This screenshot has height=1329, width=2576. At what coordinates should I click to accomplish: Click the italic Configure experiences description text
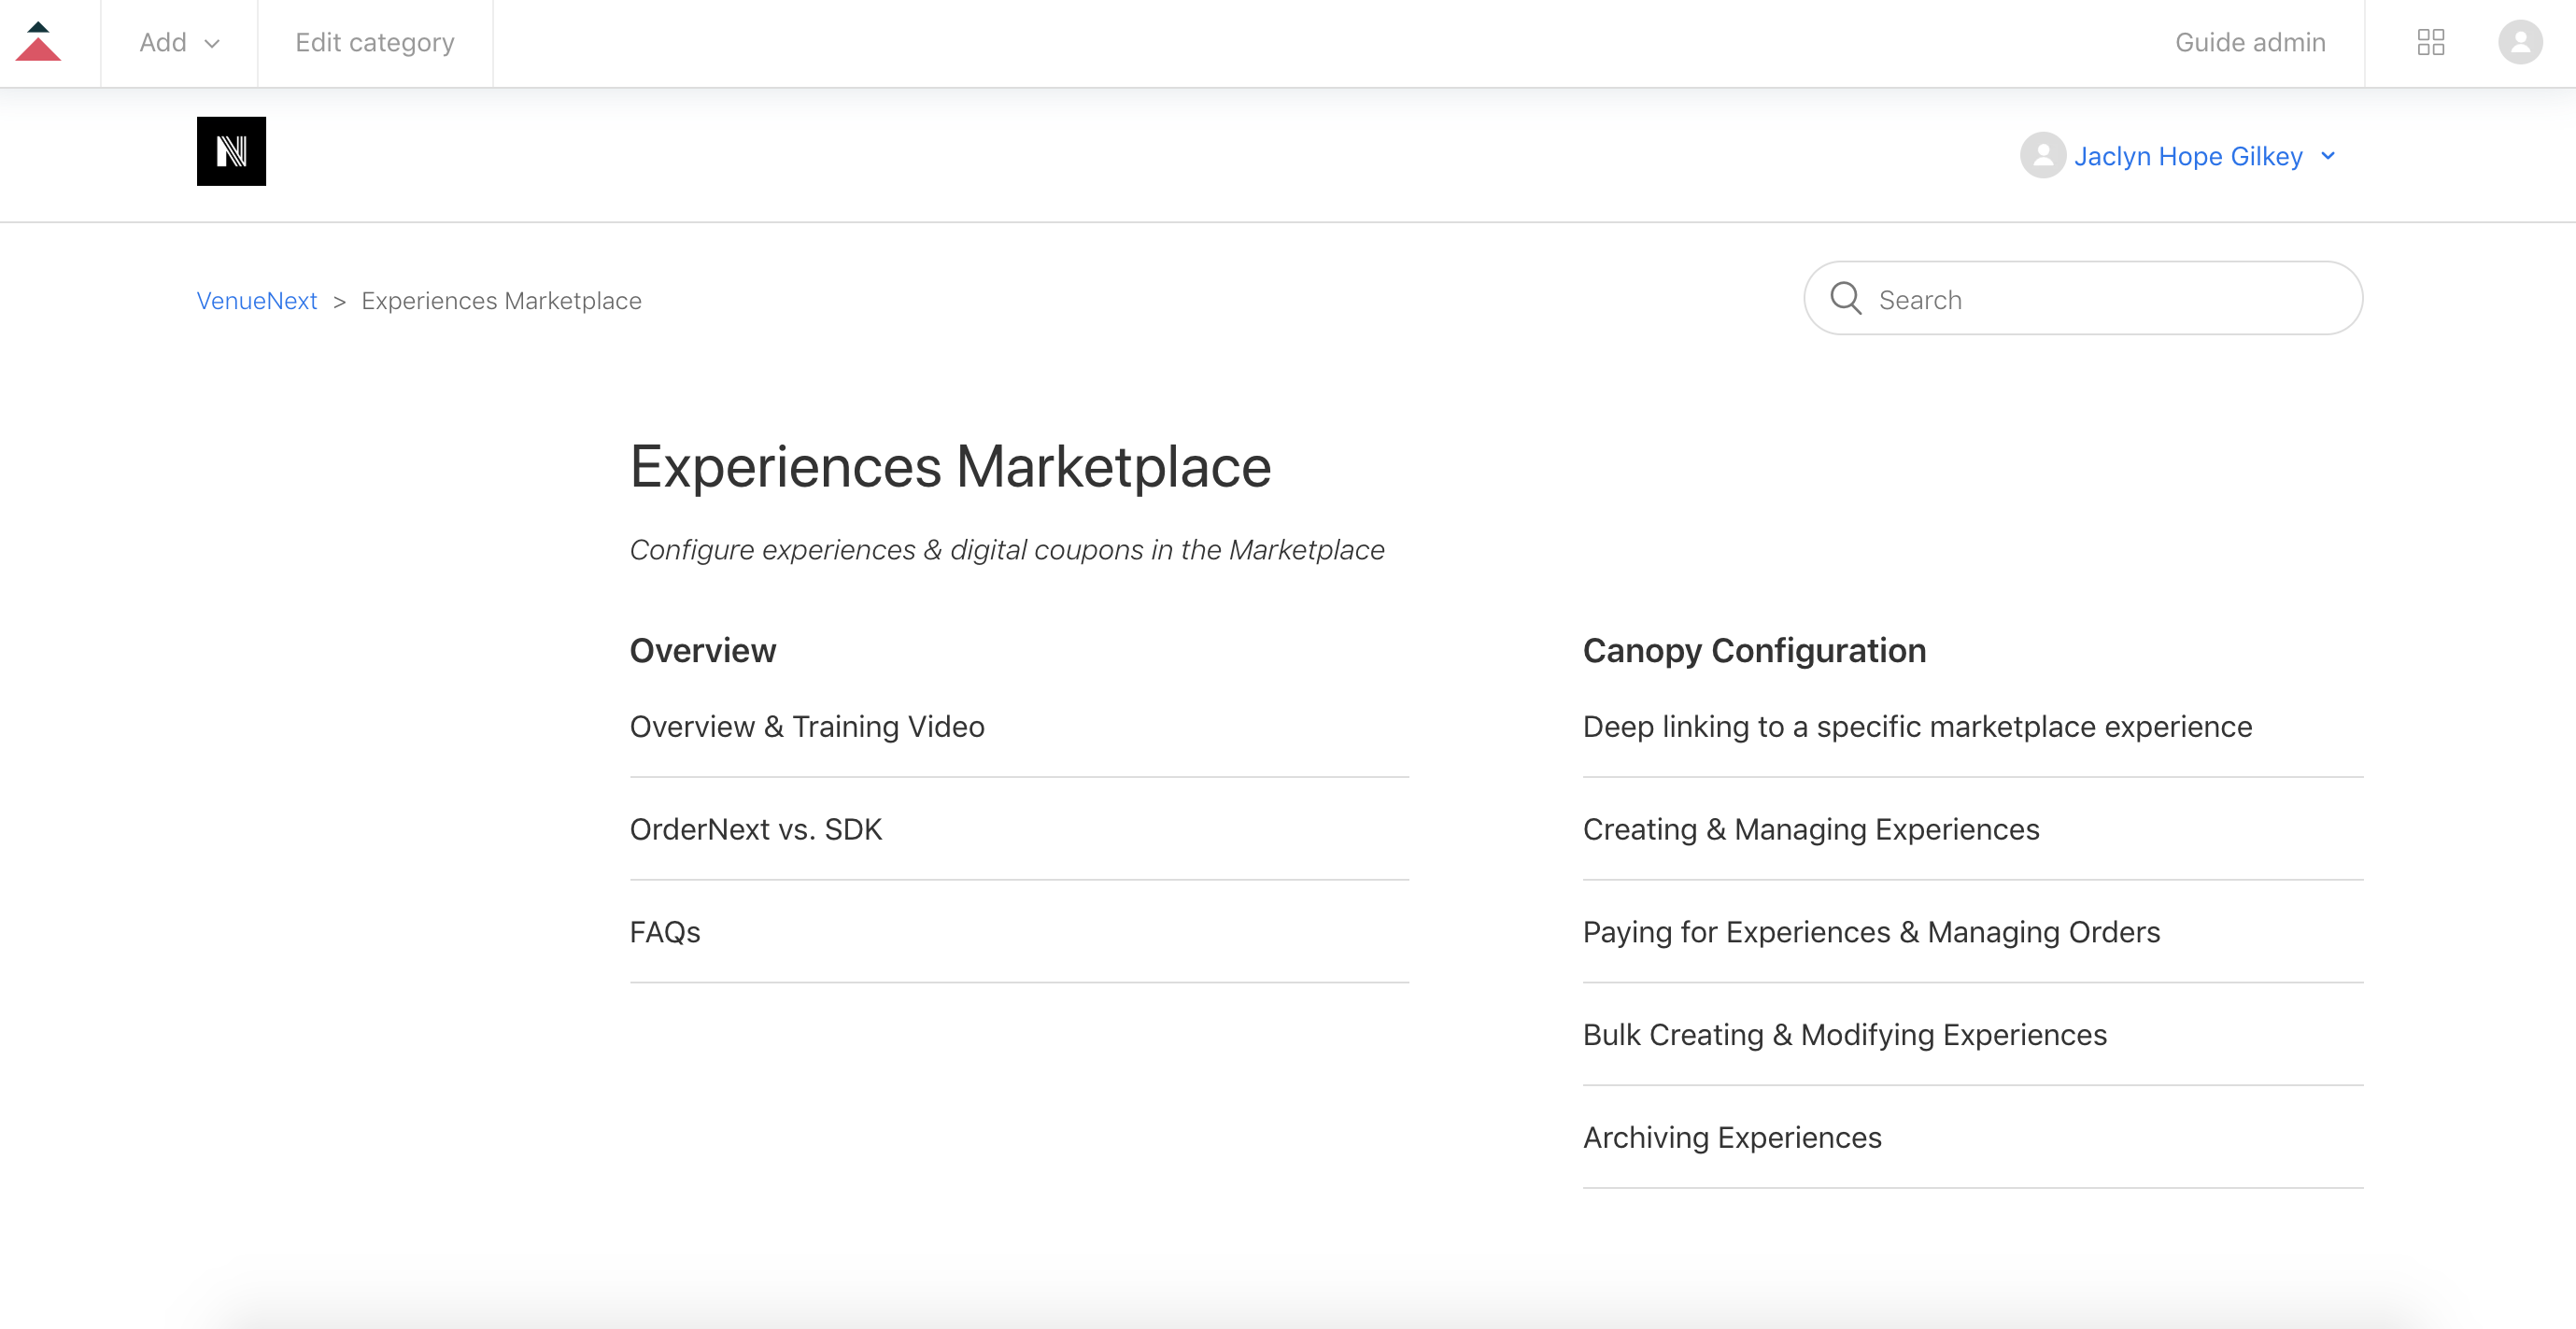coord(1007,551)
